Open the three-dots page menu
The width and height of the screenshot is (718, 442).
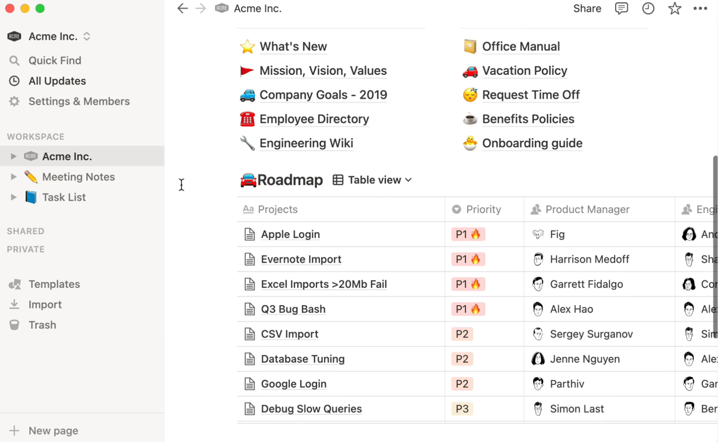(x=700, y=9)
